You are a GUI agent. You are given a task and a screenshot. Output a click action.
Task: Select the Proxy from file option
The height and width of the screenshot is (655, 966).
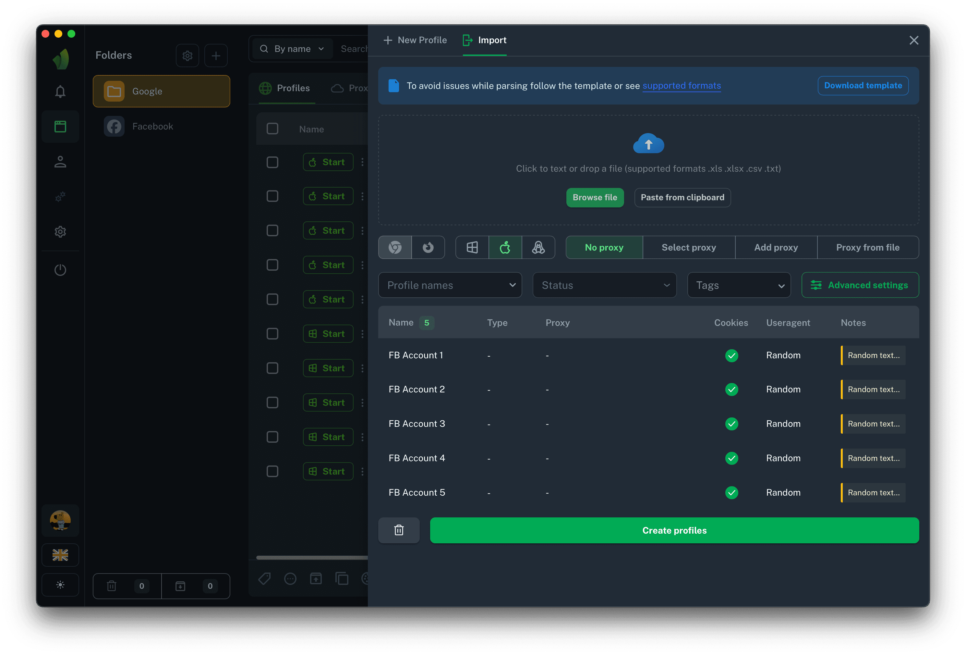867,247
